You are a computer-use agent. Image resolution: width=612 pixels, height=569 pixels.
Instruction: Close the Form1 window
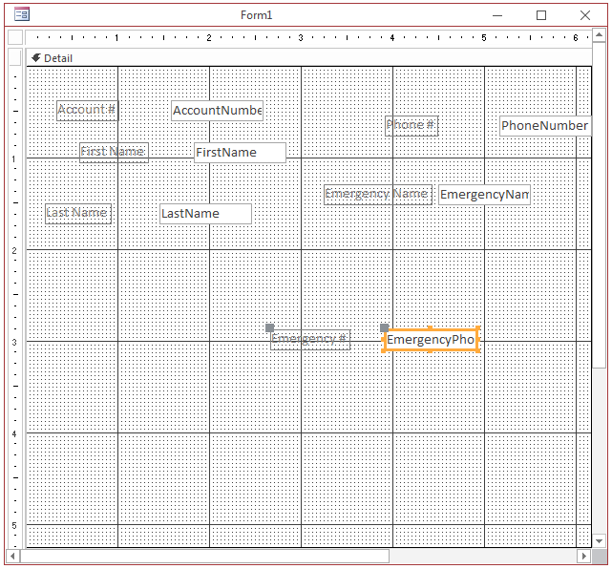point(585,15)
